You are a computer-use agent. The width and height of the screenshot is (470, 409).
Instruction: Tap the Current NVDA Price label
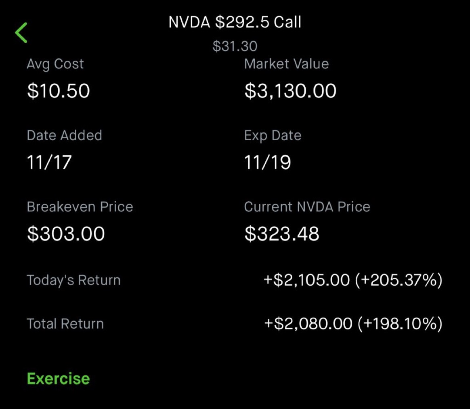pos(307,207)
